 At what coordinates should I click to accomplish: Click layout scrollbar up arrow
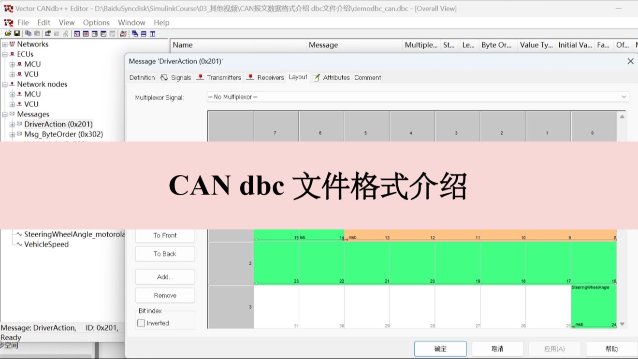(622, 116)
